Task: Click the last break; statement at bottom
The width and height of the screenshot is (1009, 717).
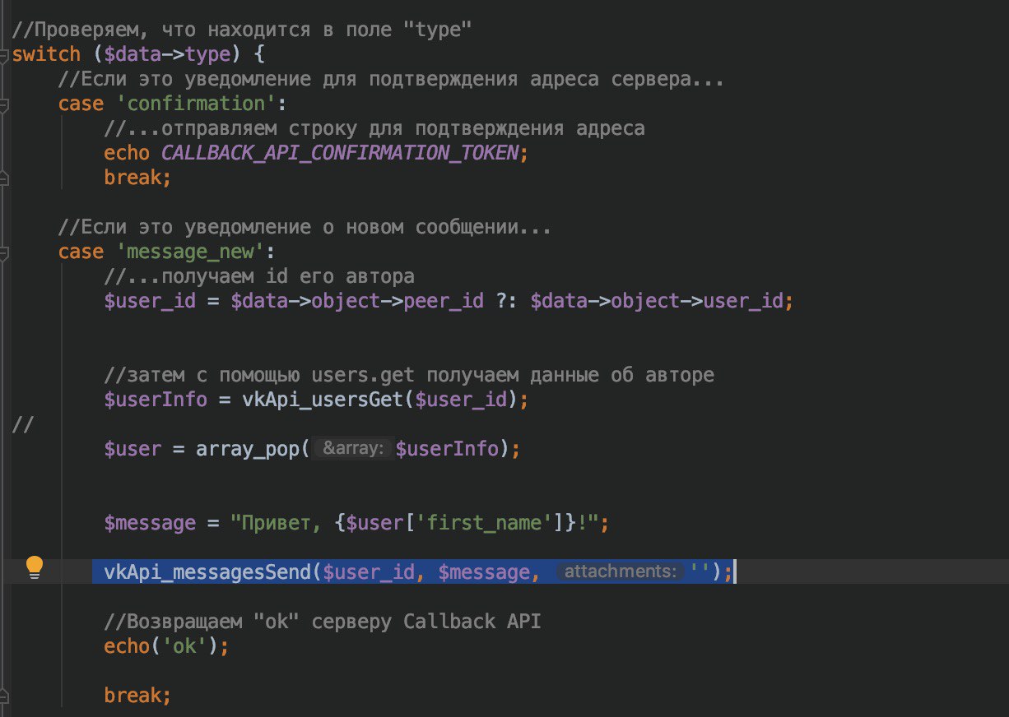Action: click(x=138, y=696)
